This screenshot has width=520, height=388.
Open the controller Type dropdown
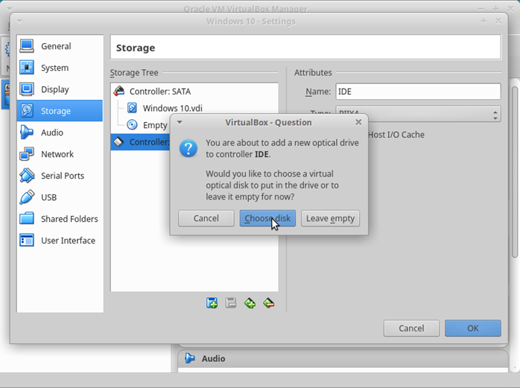tap(418, 114)
